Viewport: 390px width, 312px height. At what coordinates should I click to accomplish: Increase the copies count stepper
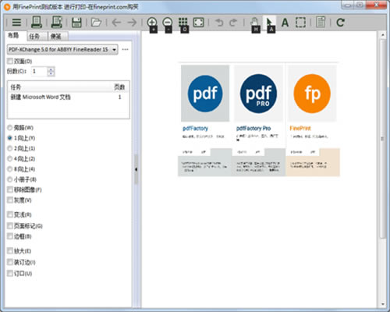[x=51, y=69]
